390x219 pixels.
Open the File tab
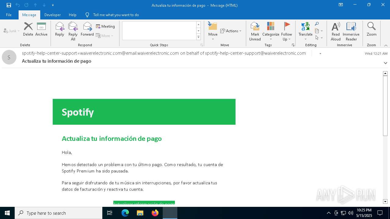[9, 15]
